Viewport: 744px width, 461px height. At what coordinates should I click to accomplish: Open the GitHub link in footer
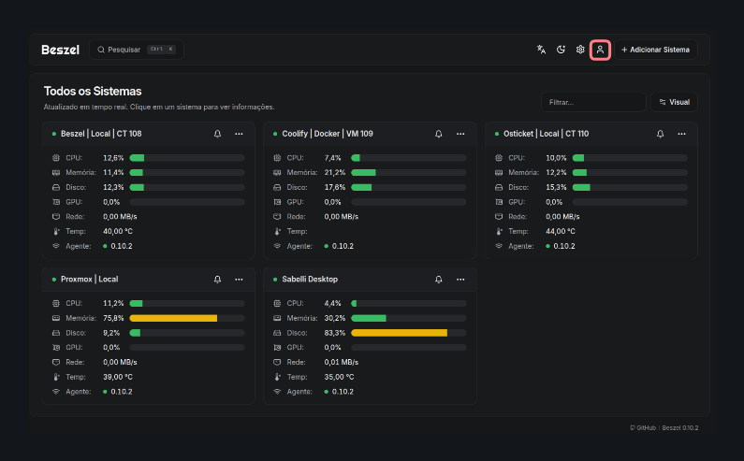(x=643, y=427)
